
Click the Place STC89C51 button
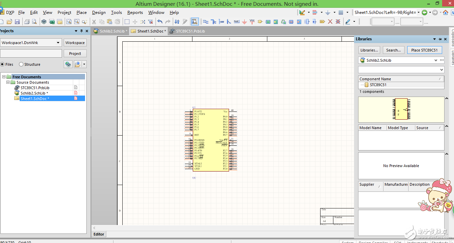pyautogui.click(x=424, y=50)
